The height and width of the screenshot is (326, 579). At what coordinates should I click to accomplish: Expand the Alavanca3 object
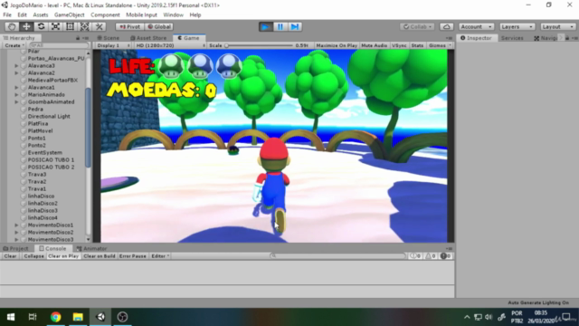[x=16, y=66]
